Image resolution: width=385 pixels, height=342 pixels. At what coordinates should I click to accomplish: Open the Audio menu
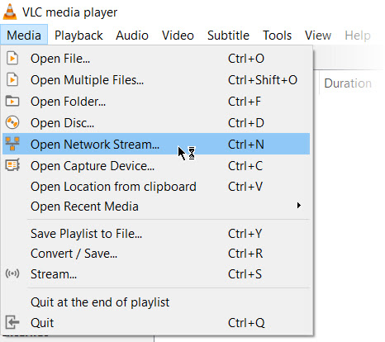132,36
